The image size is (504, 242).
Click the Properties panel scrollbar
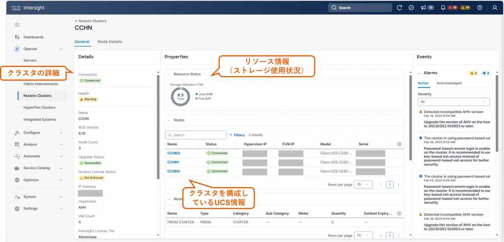[410, 117]
